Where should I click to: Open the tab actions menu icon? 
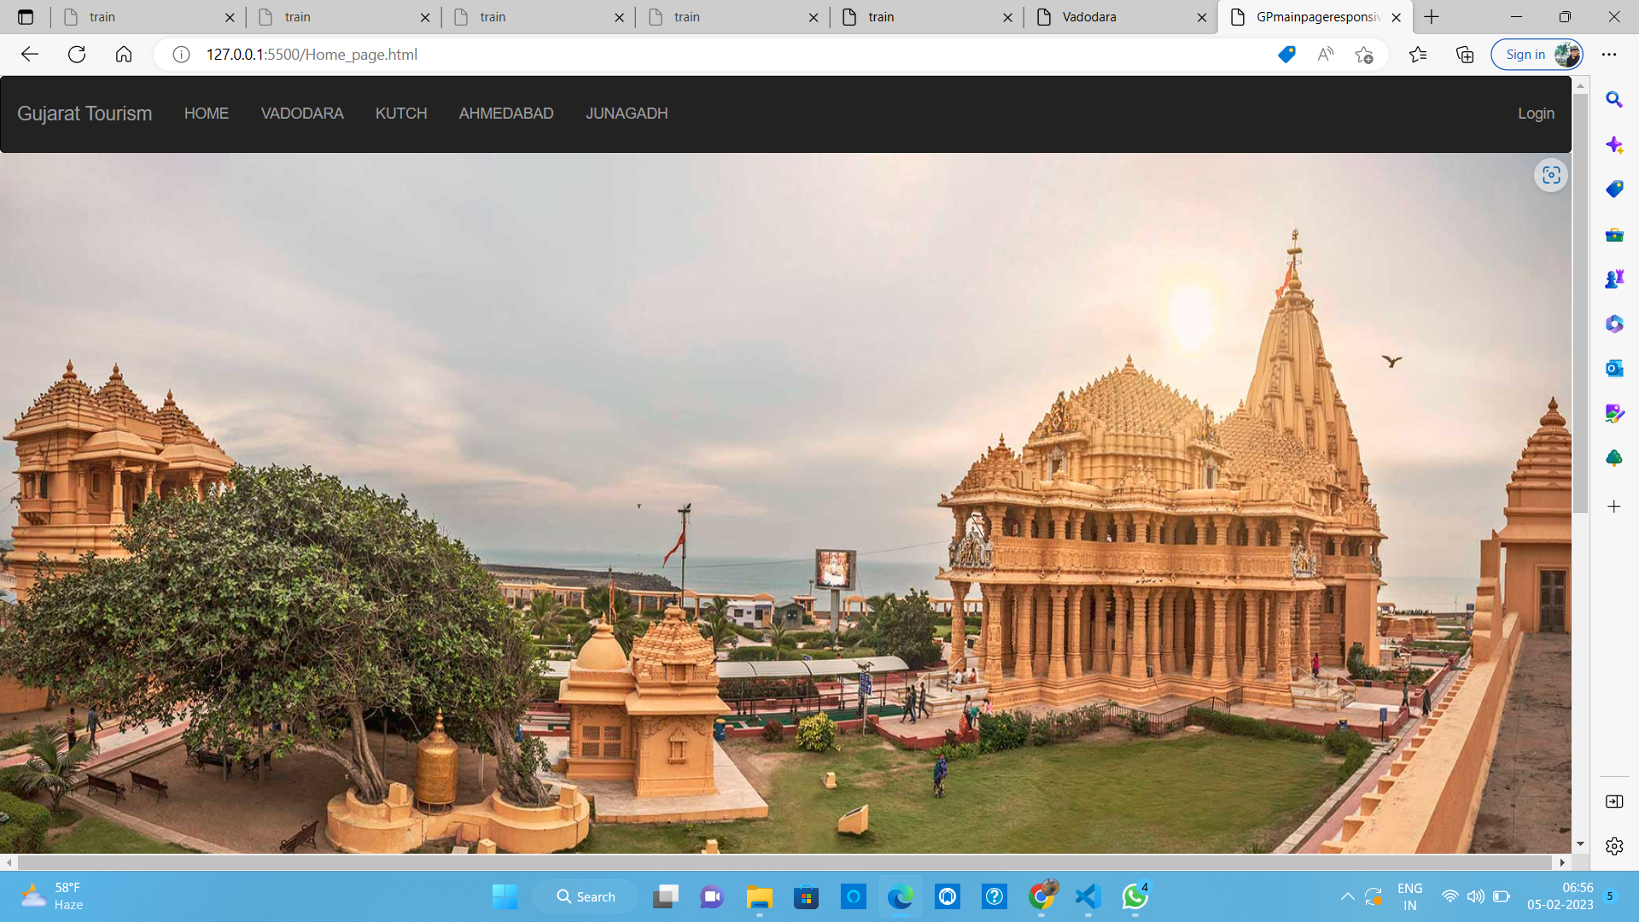pyautogui.click(x=26, y=17)
